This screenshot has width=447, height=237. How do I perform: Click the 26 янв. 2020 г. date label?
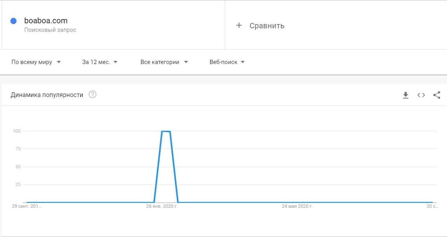(162, 206)
